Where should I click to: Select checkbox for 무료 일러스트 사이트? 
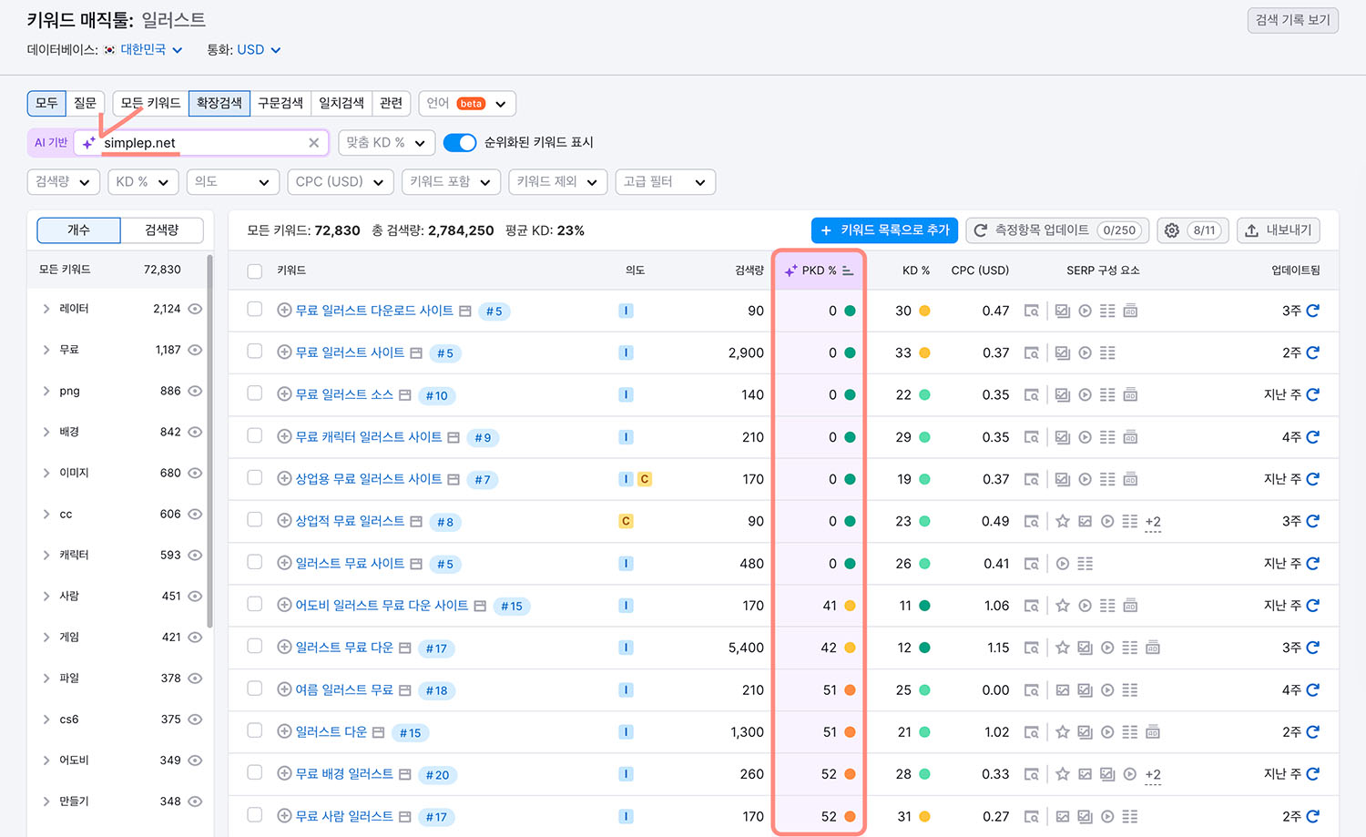(255, 352)
